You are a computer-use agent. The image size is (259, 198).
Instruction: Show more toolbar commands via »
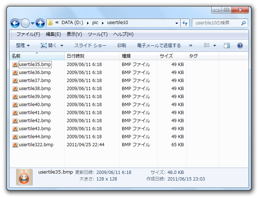(x=191, y=46)
